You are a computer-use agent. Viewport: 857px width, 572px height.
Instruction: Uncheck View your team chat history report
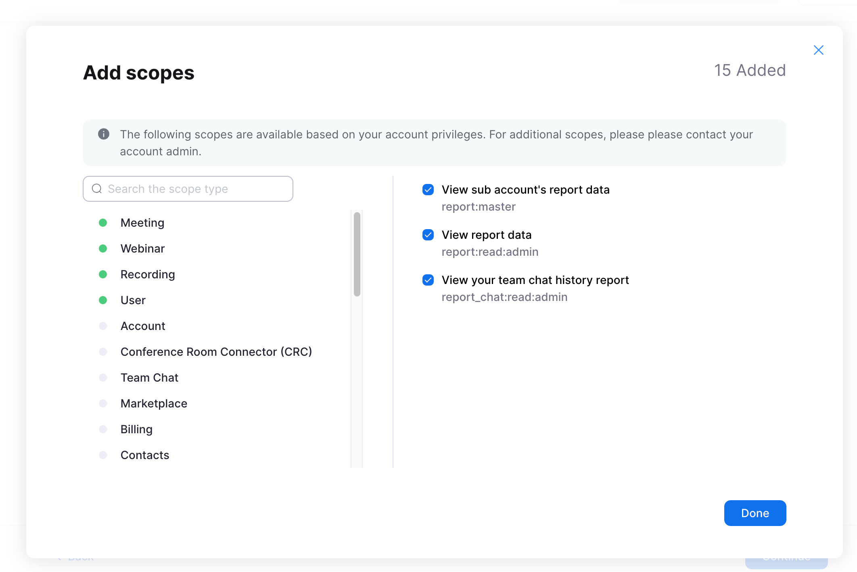point(428,280)
